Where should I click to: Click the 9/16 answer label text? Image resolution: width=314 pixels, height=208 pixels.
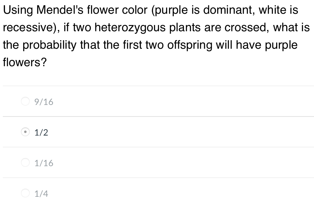pos(44,101)
